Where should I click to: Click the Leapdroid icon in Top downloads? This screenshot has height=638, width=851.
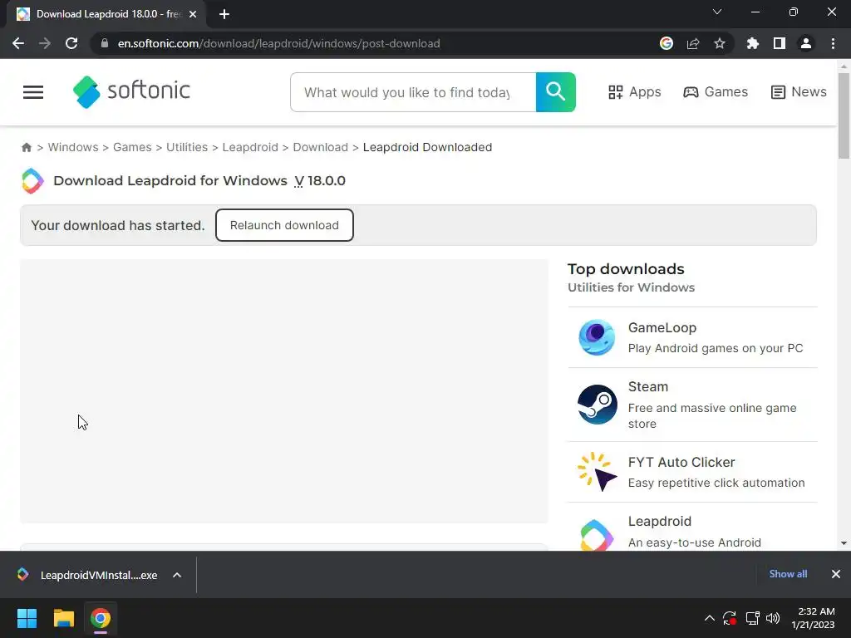(x=597, y=535)
